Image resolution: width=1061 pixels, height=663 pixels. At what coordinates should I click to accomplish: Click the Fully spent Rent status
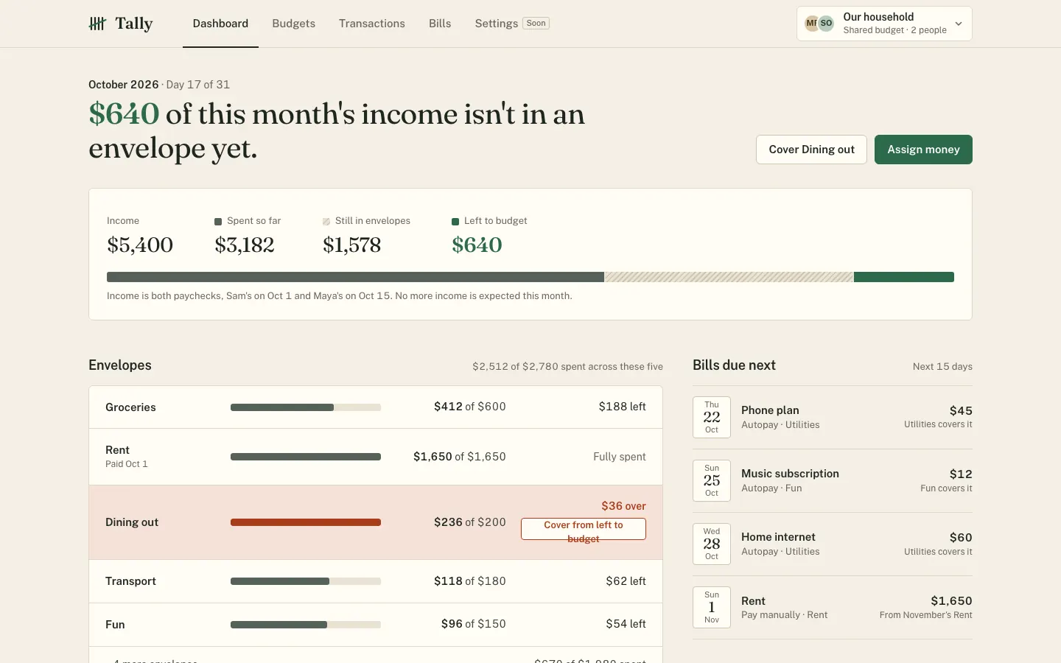(x=620, y=457)
